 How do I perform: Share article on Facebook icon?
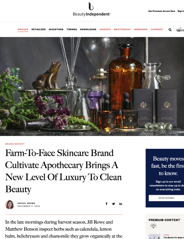(106, 204)
